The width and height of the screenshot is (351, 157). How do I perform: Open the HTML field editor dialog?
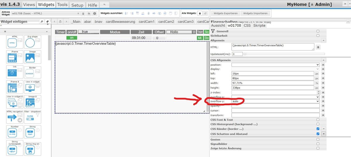pos(318,47)
